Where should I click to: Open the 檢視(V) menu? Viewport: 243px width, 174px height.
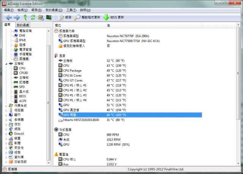22,10
